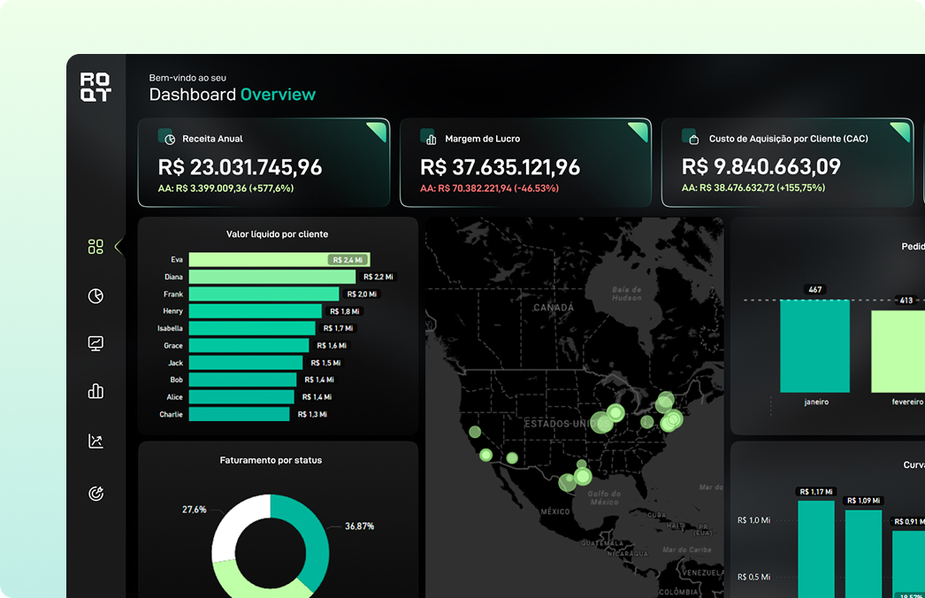
Task: Select the Henry bar in Valor líquido chart
Action: (256, 311)
